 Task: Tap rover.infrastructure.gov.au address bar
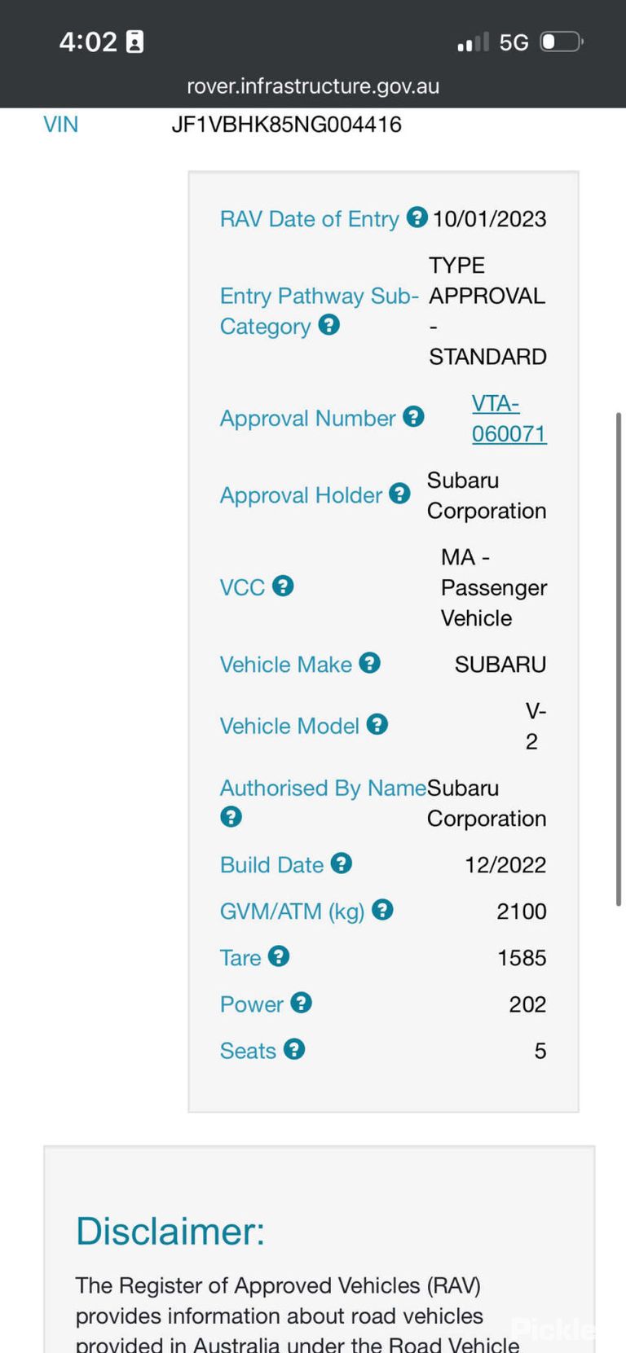point(313,86)
